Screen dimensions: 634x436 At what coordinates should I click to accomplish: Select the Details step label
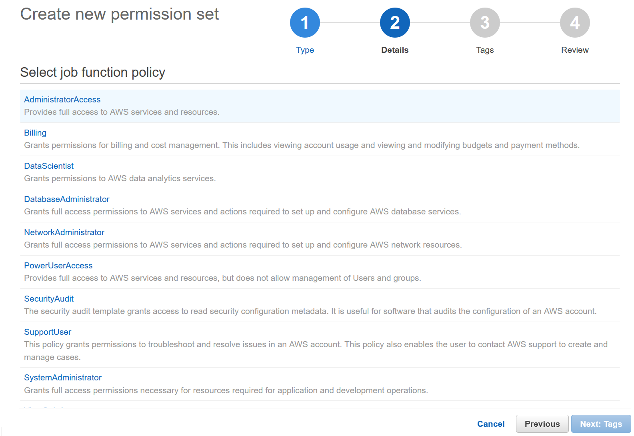click(395, 50)
